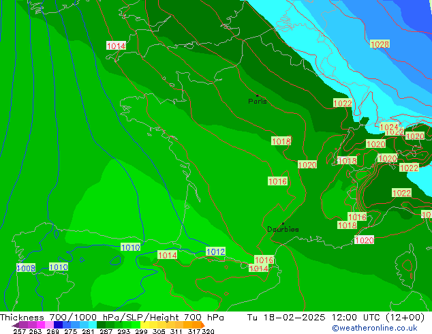432x334 pixels.
Task: Click the weatheronline.co.uk copyright link
Action: tap(375, 328)
